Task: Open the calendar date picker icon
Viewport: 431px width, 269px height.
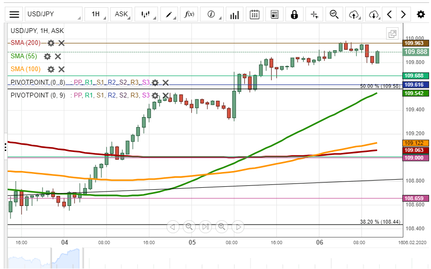Action: pyautogui.click(x=254, y=14)
